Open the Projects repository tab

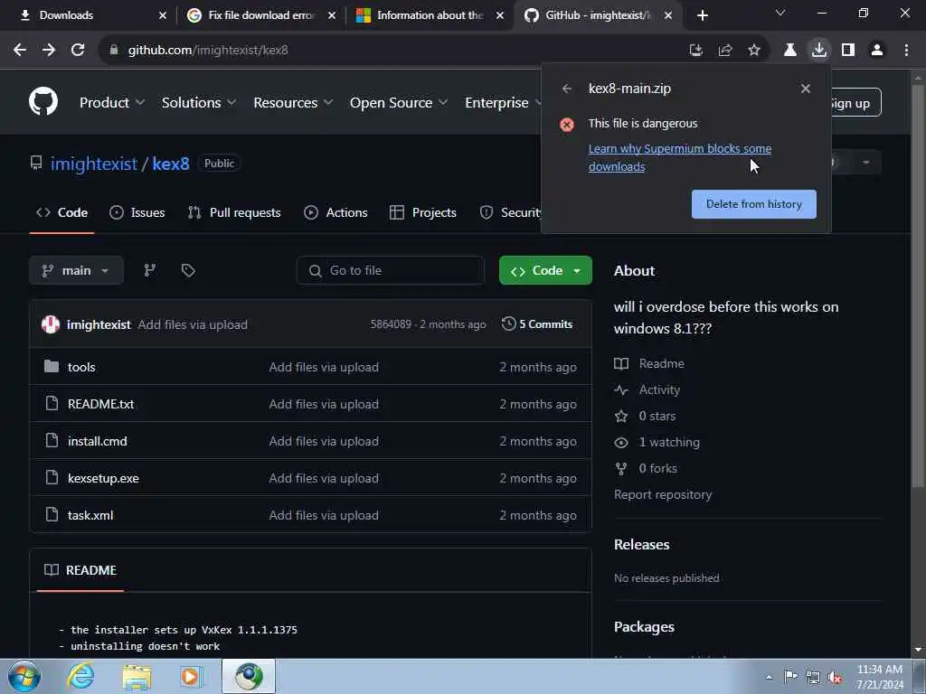423,212
